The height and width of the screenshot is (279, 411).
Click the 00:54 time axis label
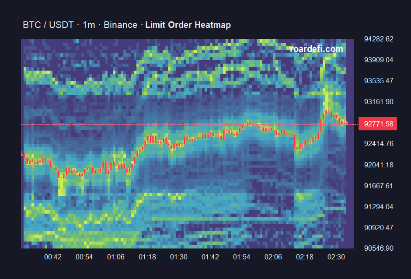click(x=84, y=257)
